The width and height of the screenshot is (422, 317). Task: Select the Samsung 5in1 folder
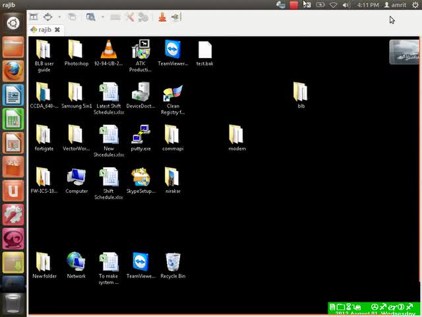76,95
